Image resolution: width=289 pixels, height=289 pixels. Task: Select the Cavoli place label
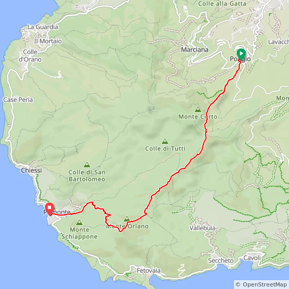coord(252,258)
